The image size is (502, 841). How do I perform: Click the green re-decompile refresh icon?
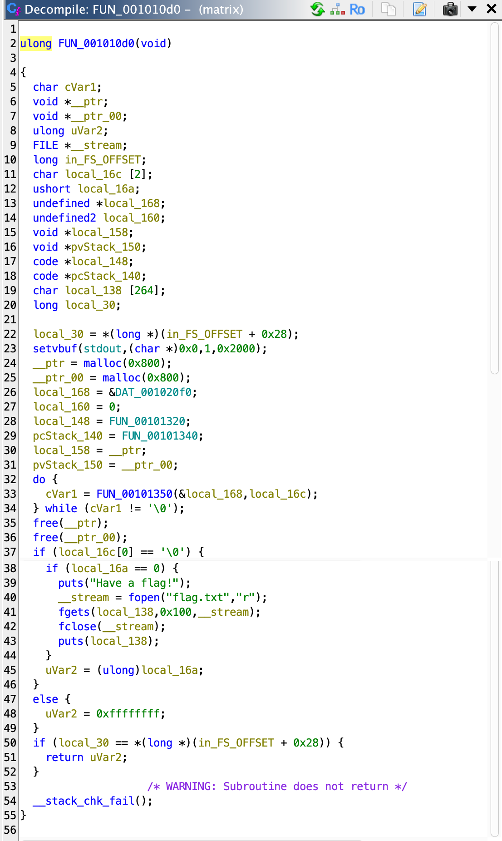pos(317,9)
